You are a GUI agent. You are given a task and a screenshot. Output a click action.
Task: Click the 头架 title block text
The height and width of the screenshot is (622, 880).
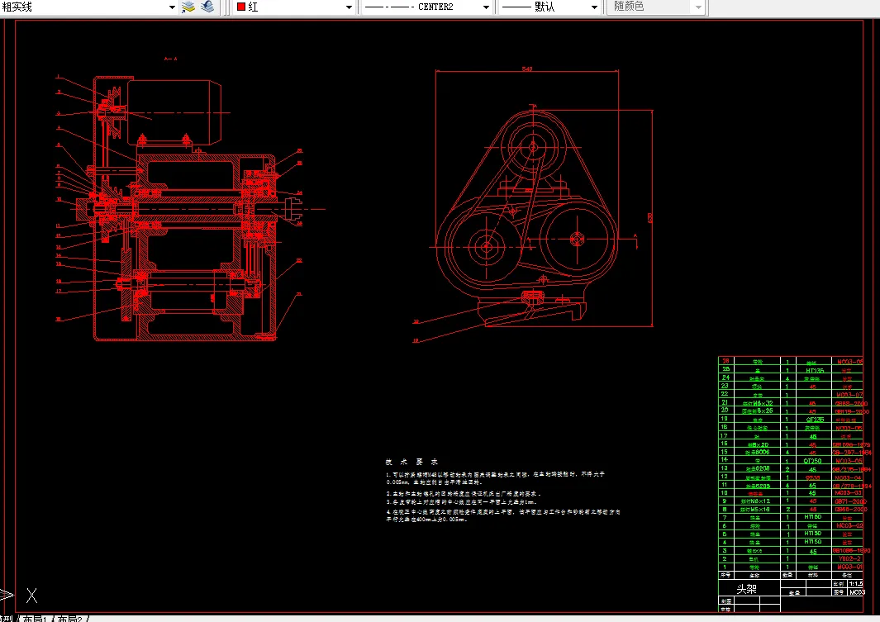point(746,589)
